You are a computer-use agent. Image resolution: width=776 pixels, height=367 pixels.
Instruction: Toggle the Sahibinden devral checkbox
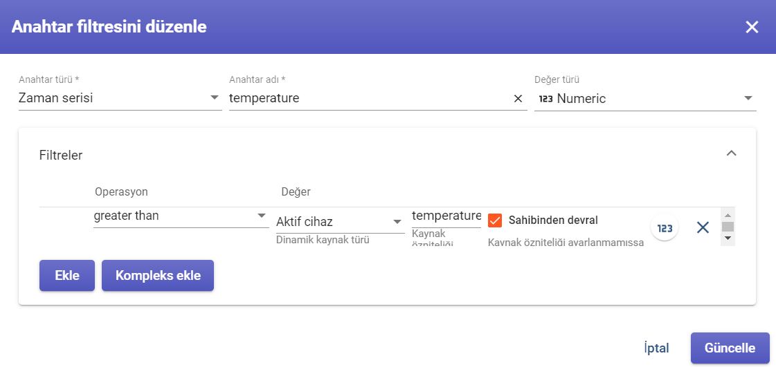495,220
